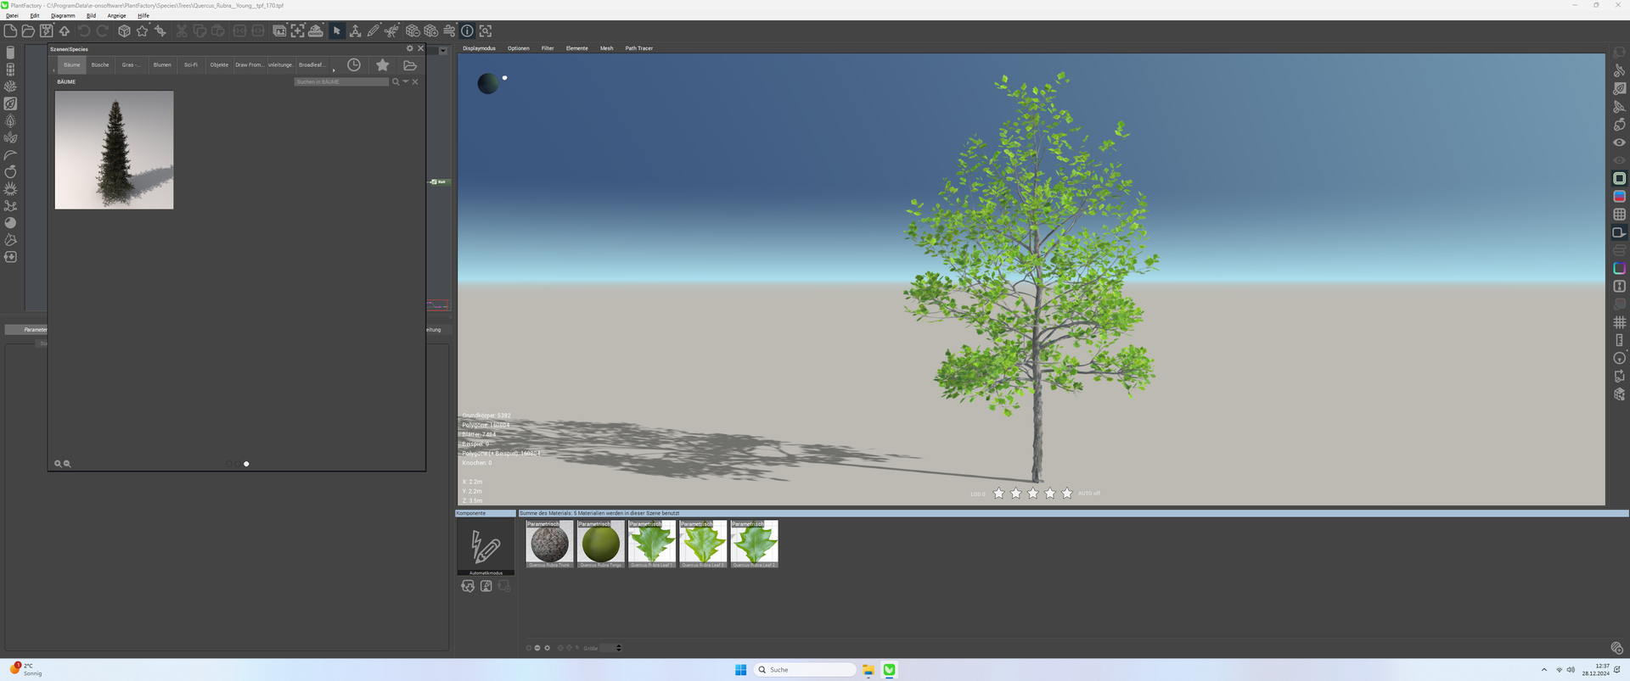Toggle AUTO off LOD setting
1630x681 pixels.
click(x=1089, y=494)
